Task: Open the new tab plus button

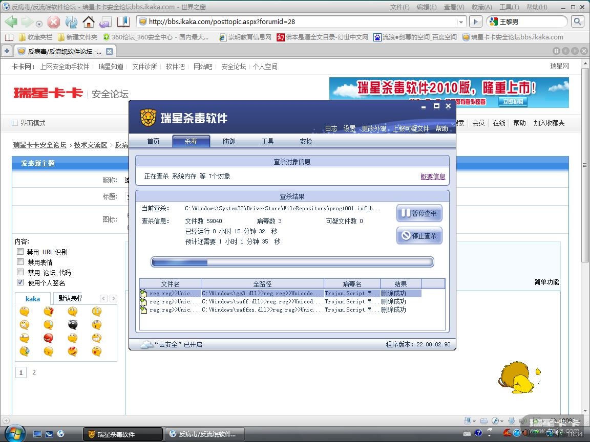Action: click(x=7, y=51)
